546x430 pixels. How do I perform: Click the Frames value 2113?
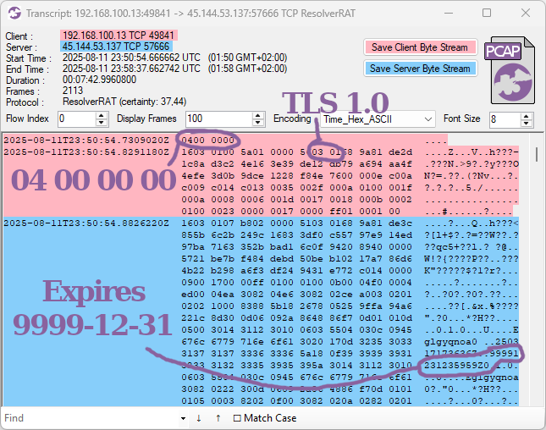[x=73, y=91]
